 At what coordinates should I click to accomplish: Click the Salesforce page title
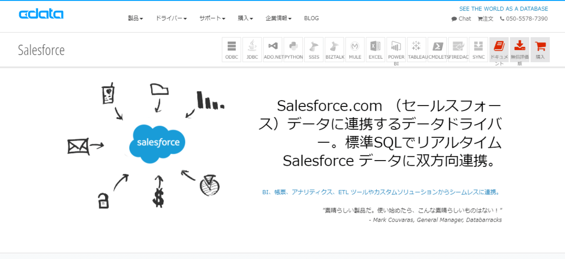pos(41,50)
